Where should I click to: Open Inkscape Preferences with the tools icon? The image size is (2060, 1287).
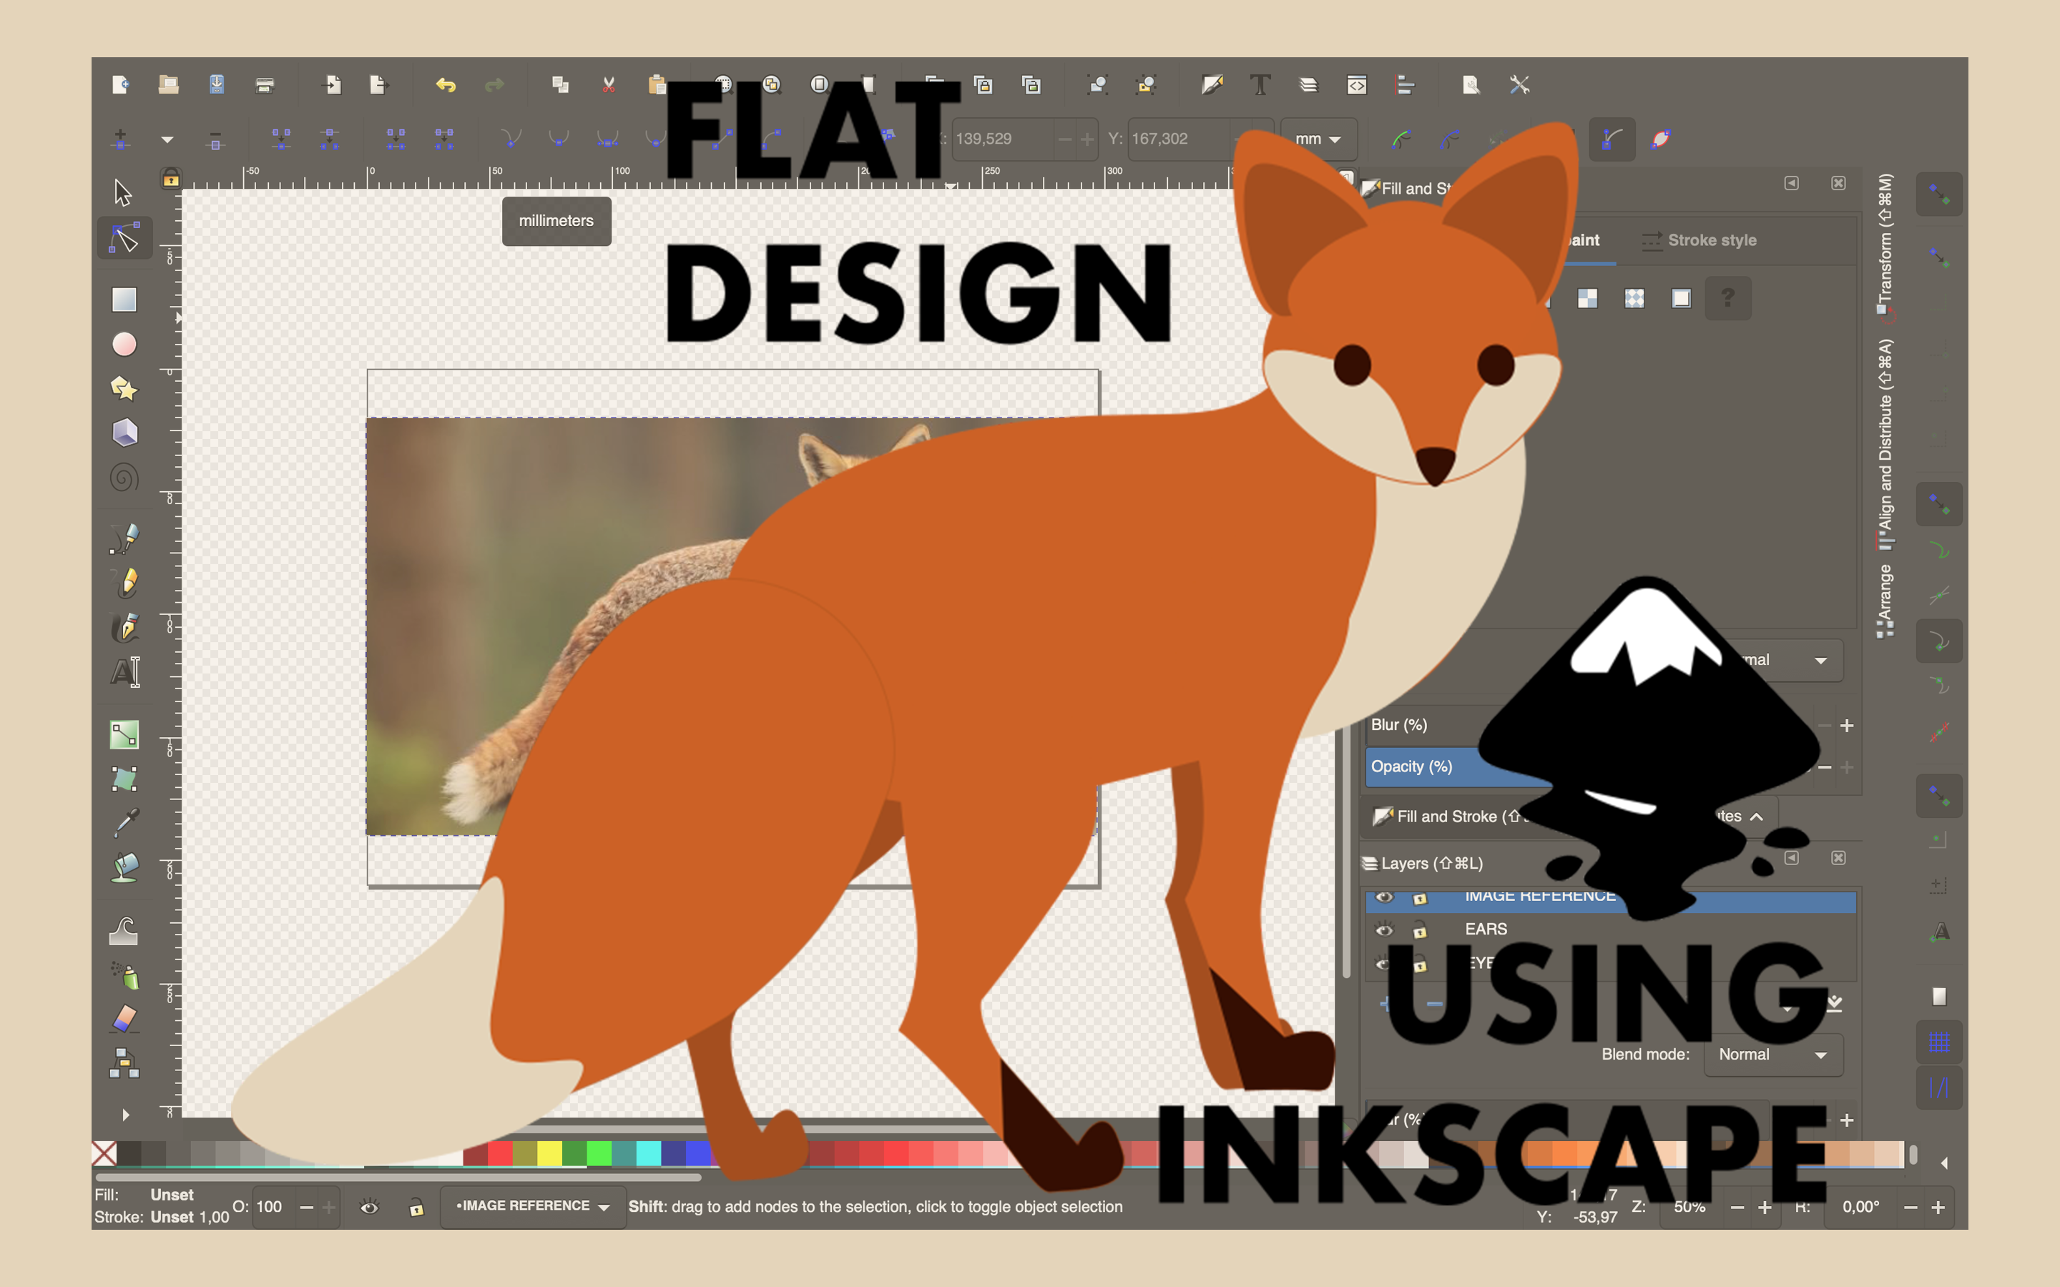coord(1519,84)
